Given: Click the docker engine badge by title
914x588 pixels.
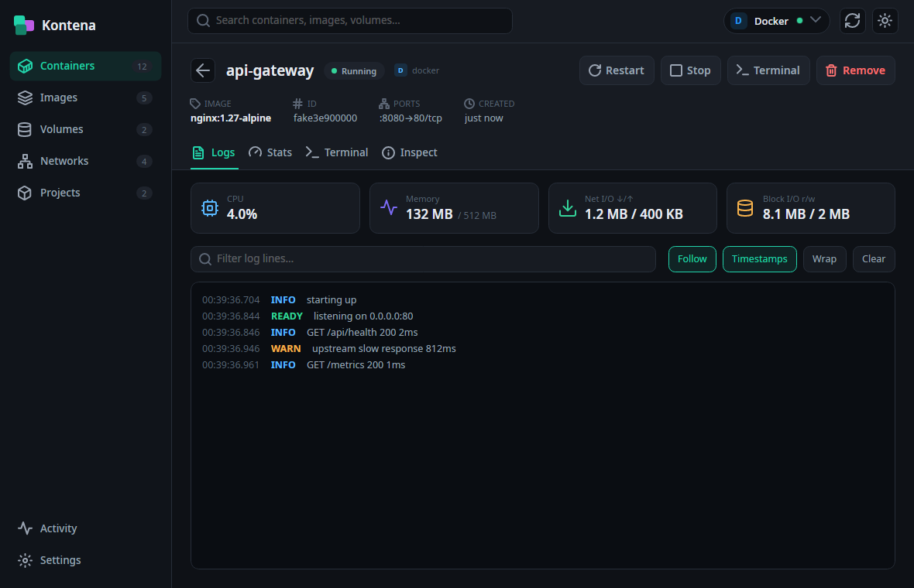Looking at the screenshot, I should coord(417,70).
